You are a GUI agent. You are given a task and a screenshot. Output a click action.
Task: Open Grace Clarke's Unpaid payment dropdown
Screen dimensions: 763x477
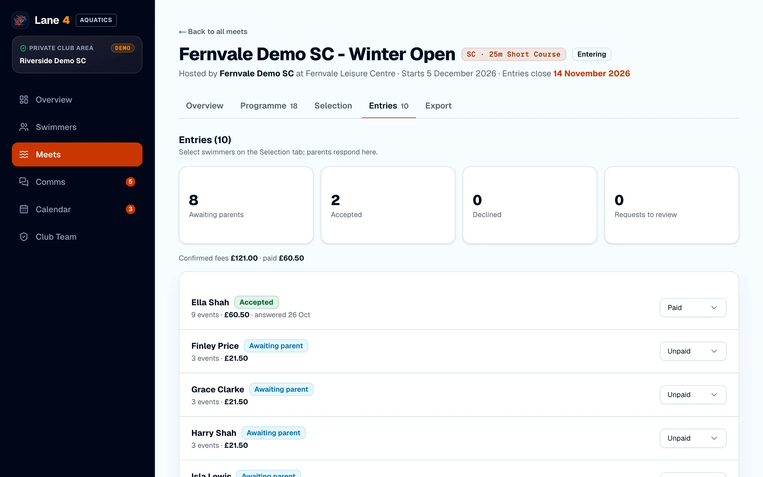693,395
